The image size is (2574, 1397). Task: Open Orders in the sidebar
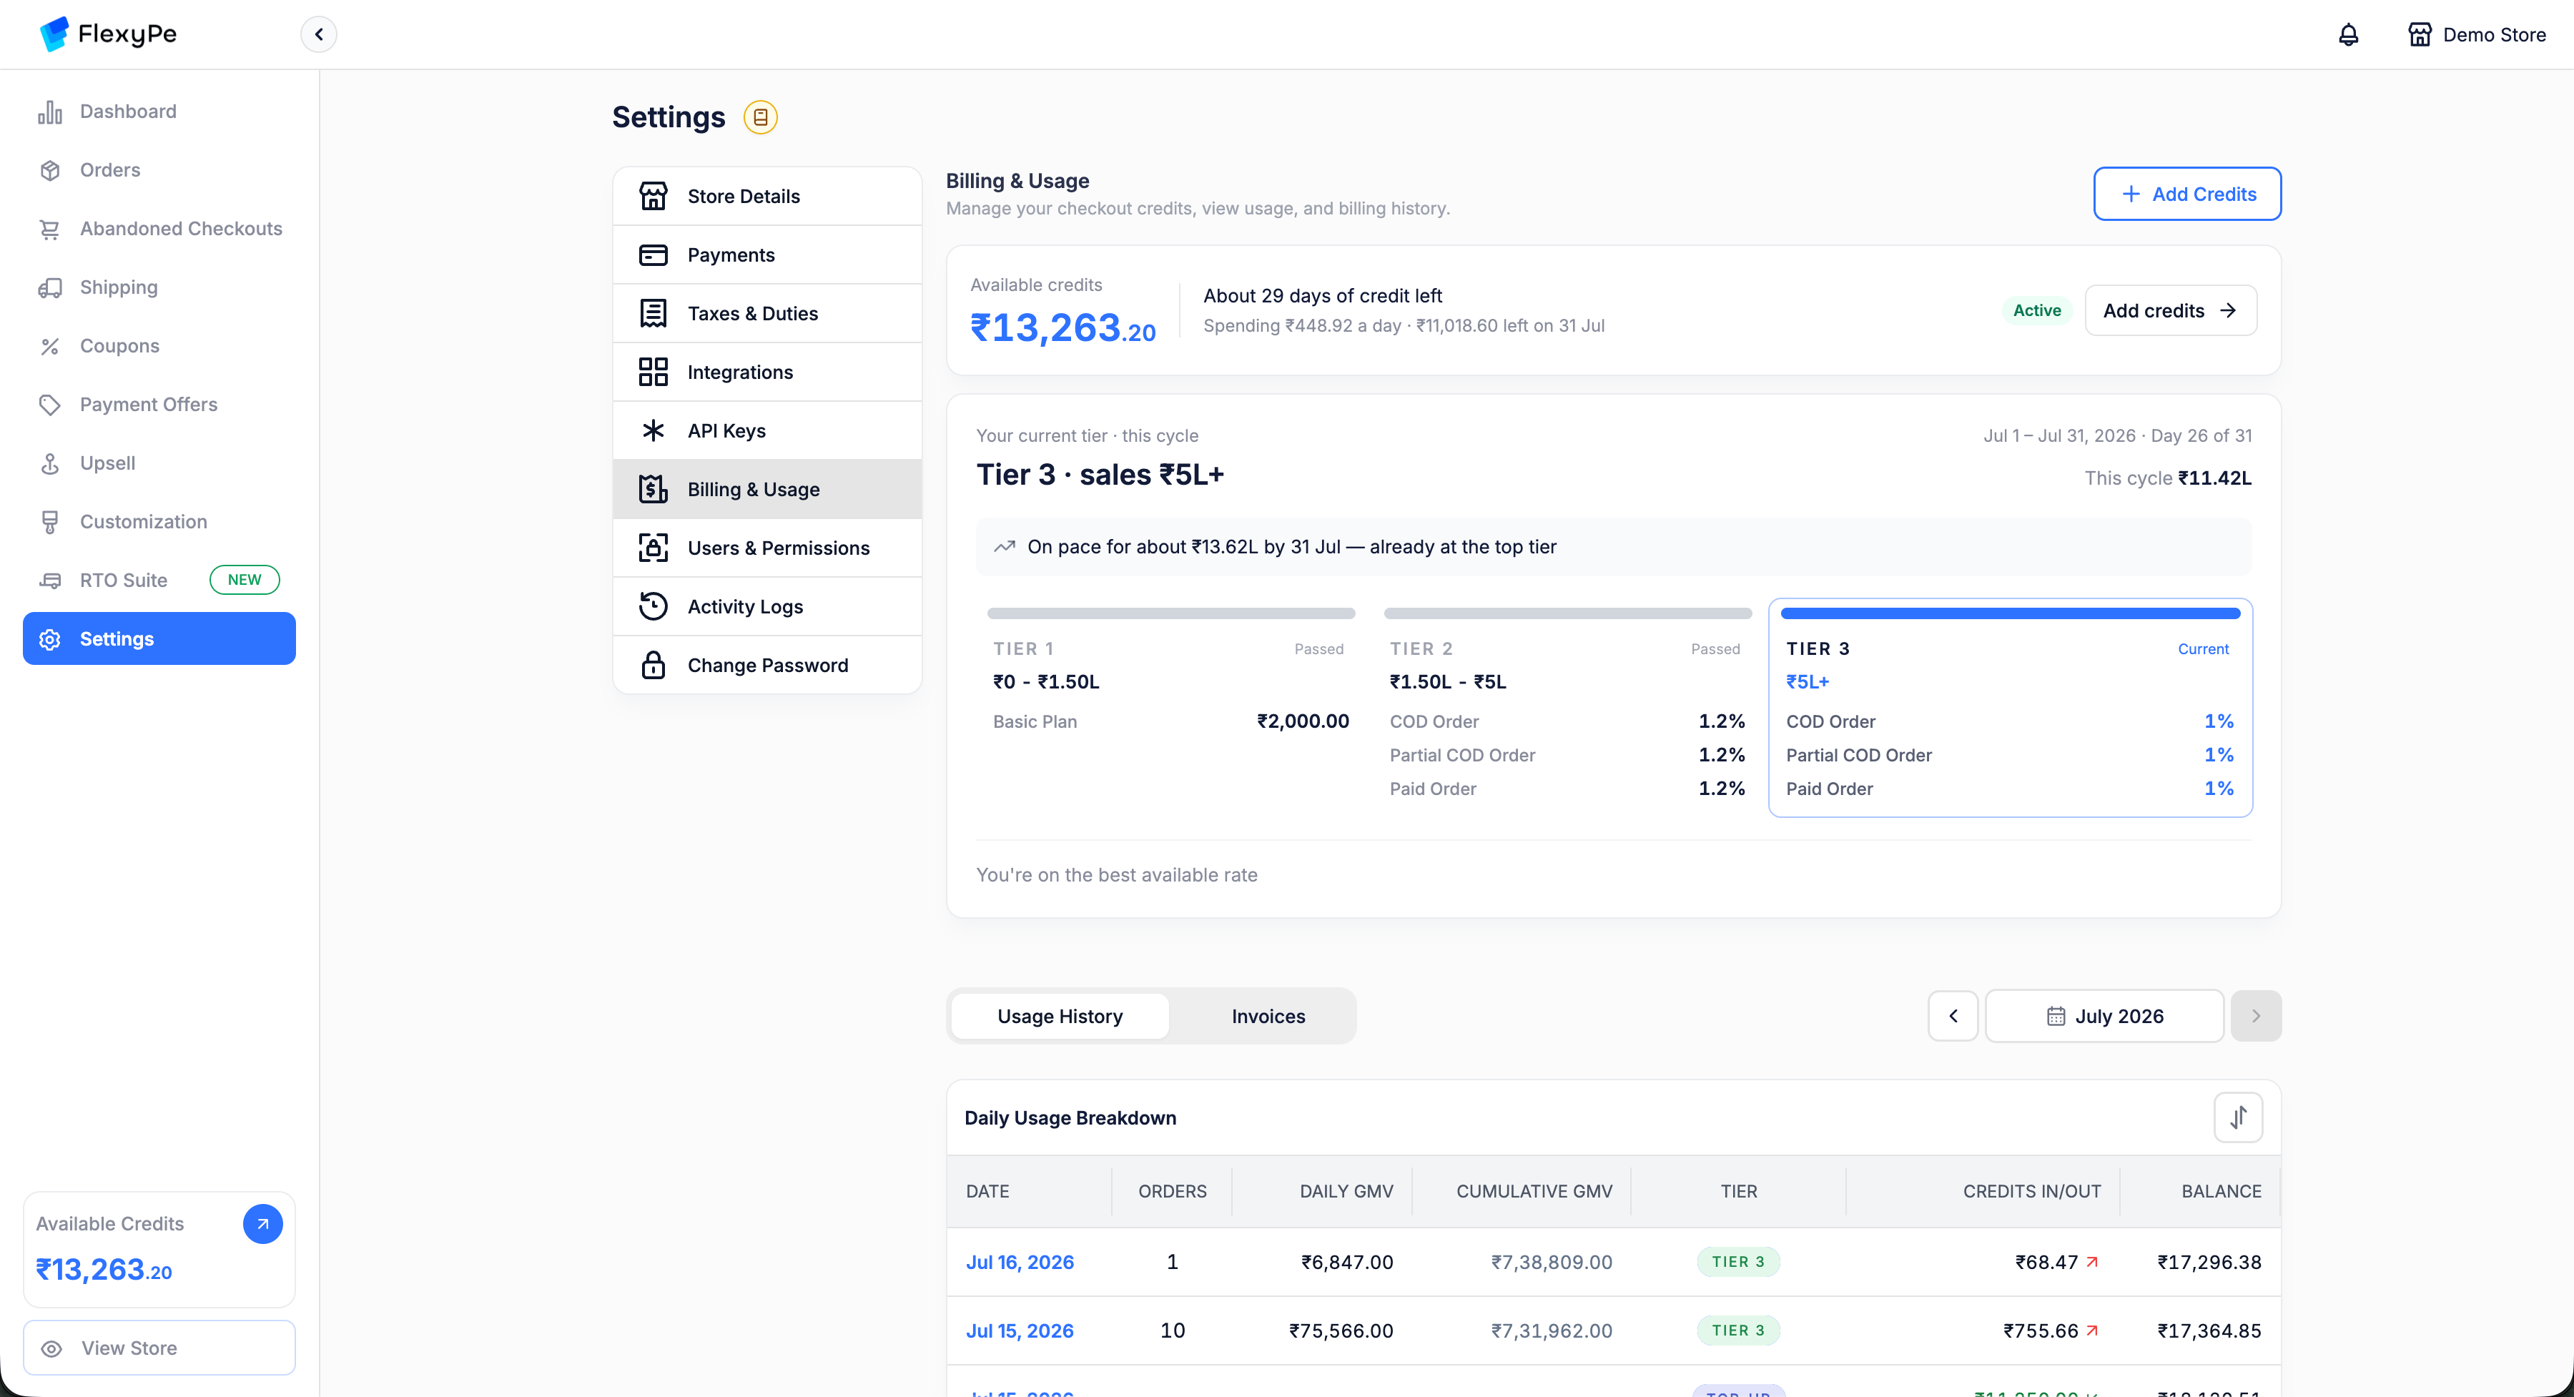pyautogui.click(x=159, y=170)
